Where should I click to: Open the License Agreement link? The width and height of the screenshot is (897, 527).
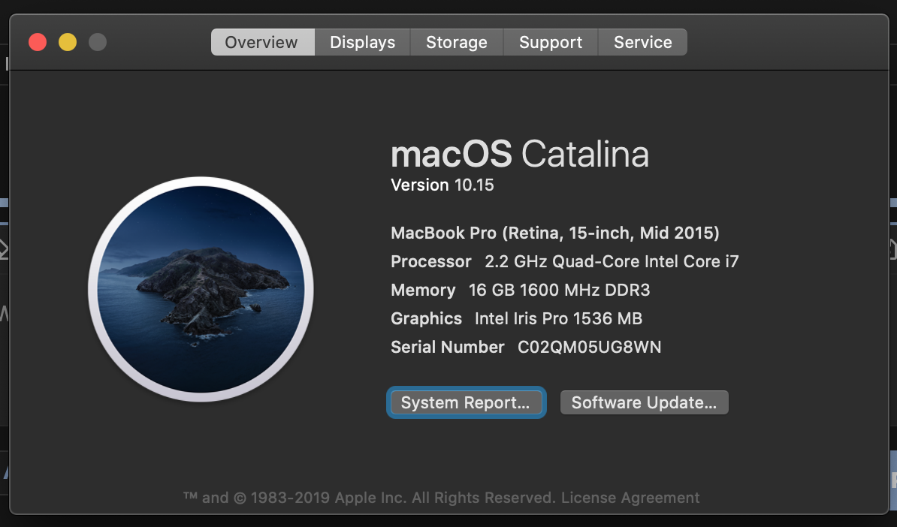630,498
